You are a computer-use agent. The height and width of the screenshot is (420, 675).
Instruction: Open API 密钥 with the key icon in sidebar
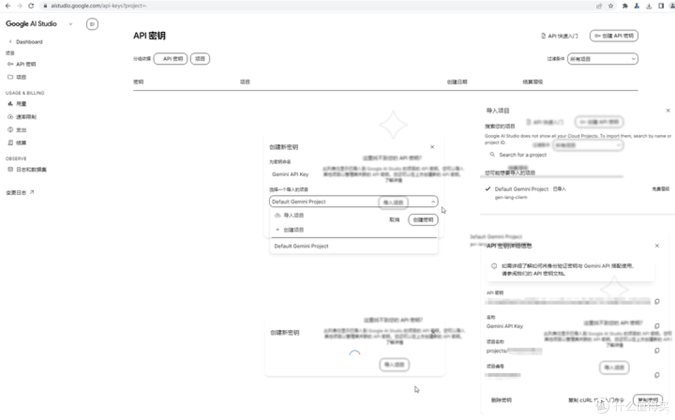click(21, 64)
